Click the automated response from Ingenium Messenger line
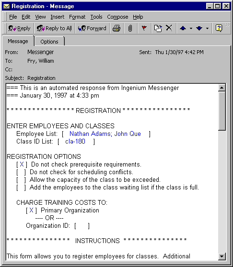Viewport: 233px width, 267px height. (x=93, y=88)
